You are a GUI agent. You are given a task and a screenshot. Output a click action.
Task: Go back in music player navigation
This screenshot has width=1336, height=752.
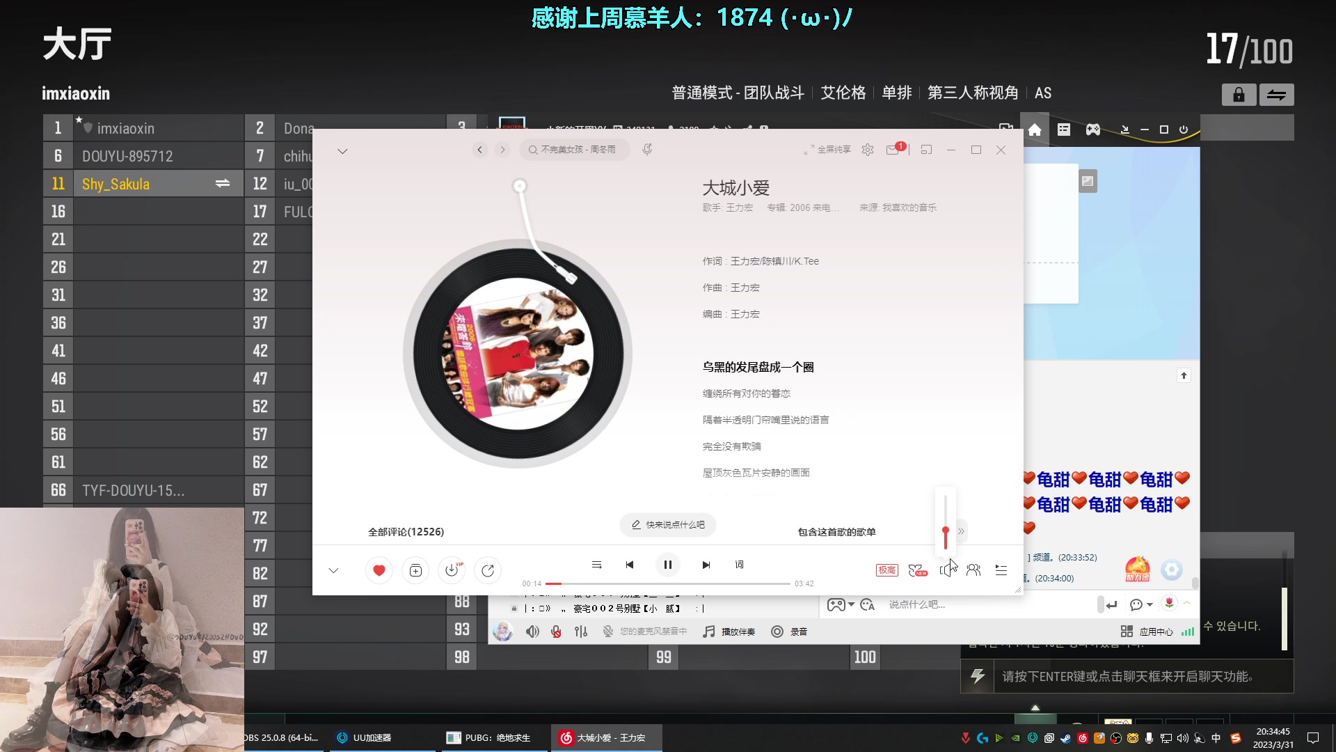[x=479, y=150]
